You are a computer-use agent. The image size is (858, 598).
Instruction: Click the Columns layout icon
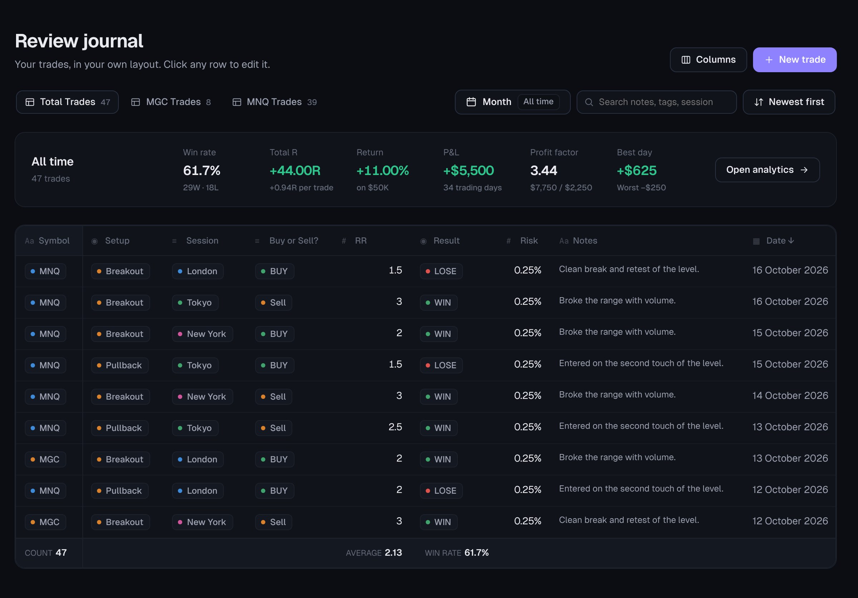(x=686, y=60)
